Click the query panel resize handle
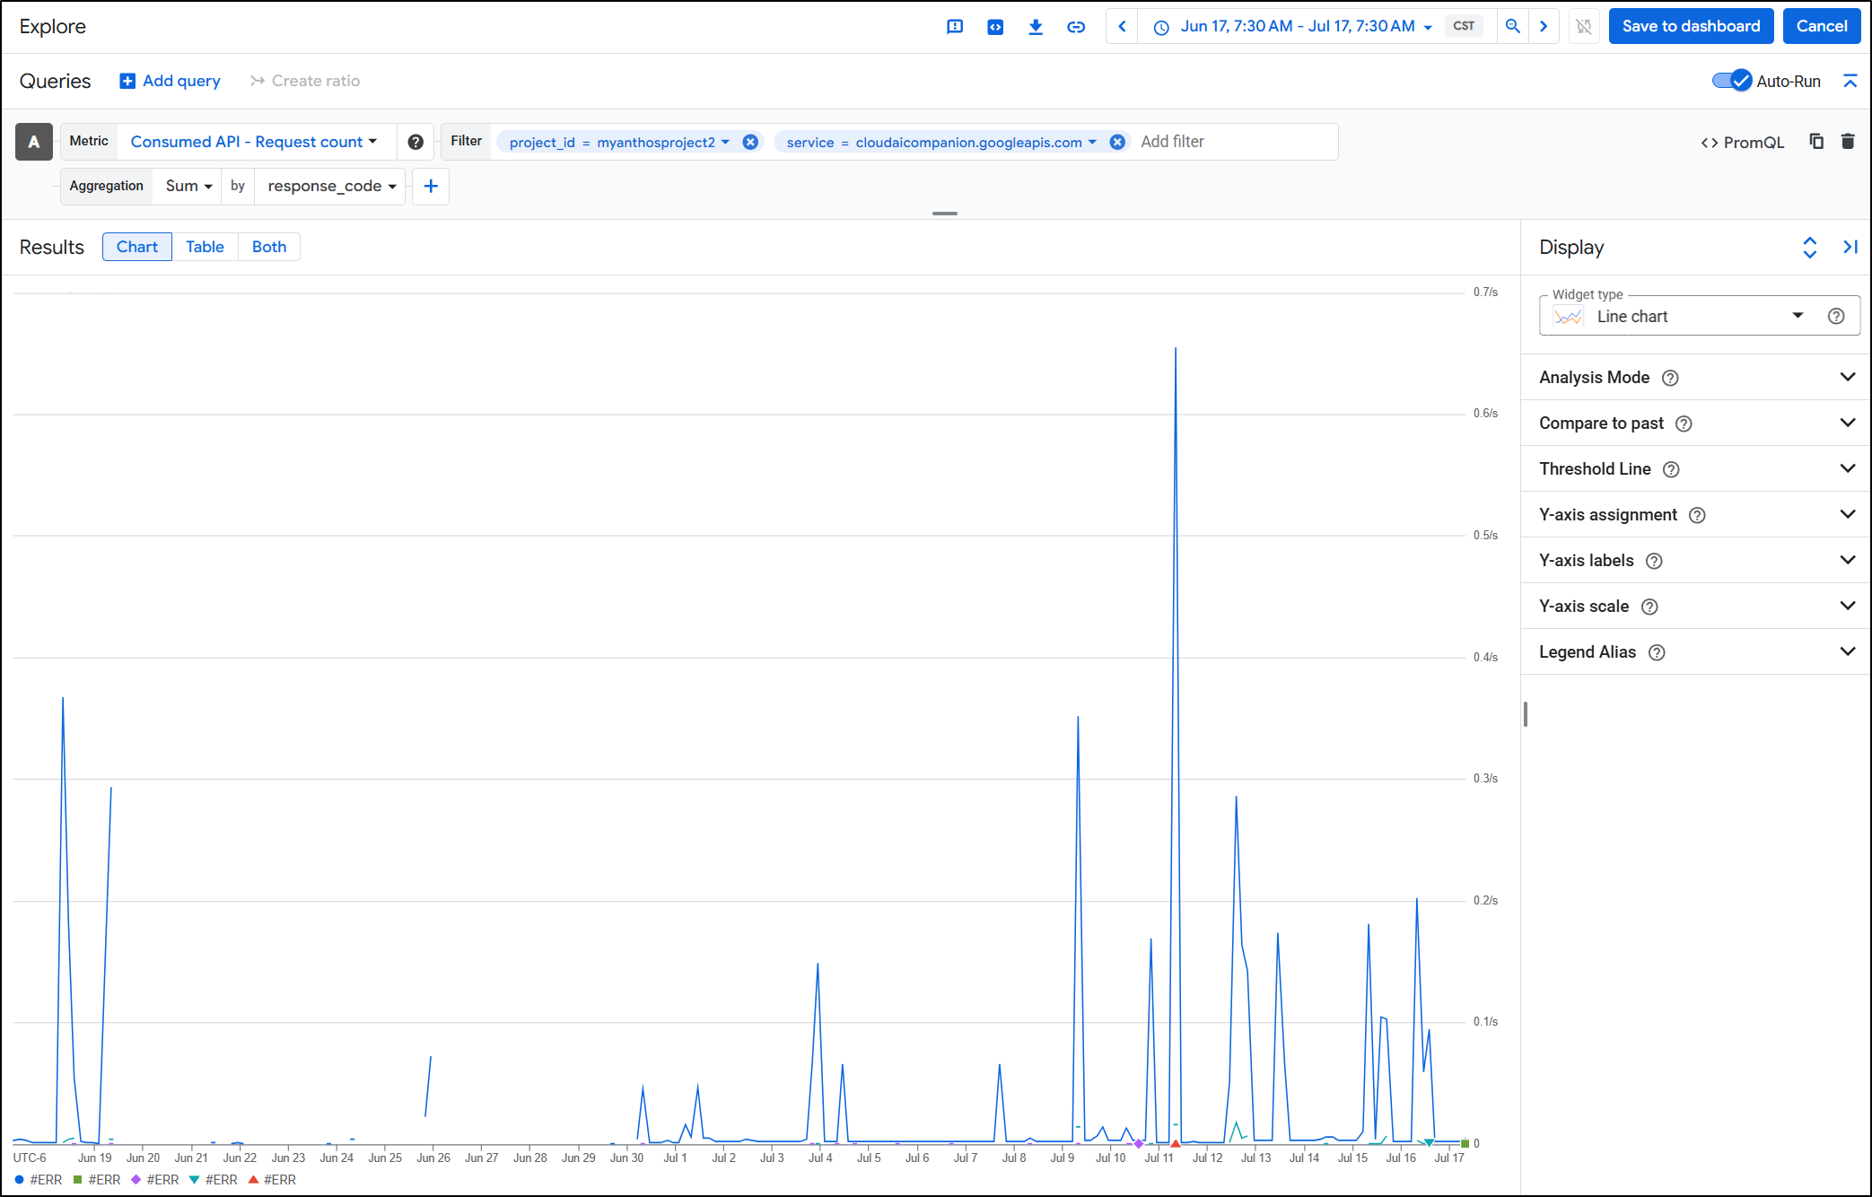The height and width of the screenshot is (1197, 1872). 945,214
